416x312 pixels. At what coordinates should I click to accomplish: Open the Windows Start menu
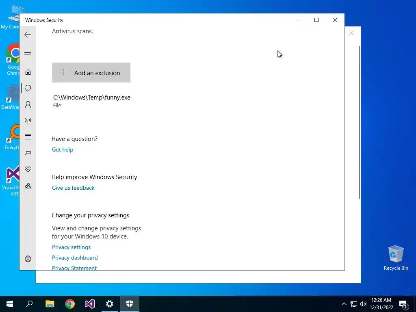[x=10, y=304]
